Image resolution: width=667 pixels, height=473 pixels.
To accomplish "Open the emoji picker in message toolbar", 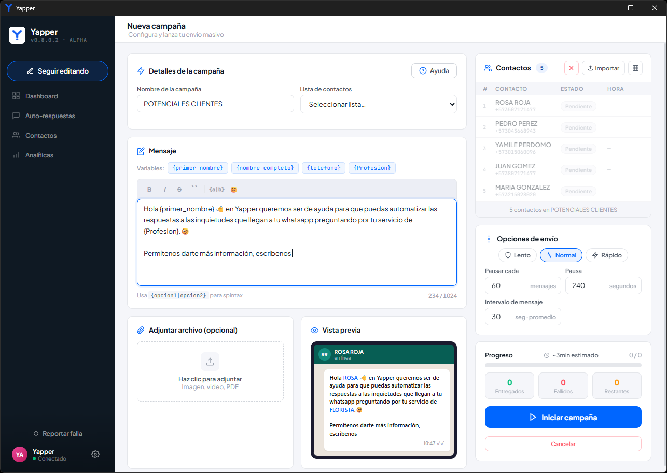I will [x=233, y=190].
